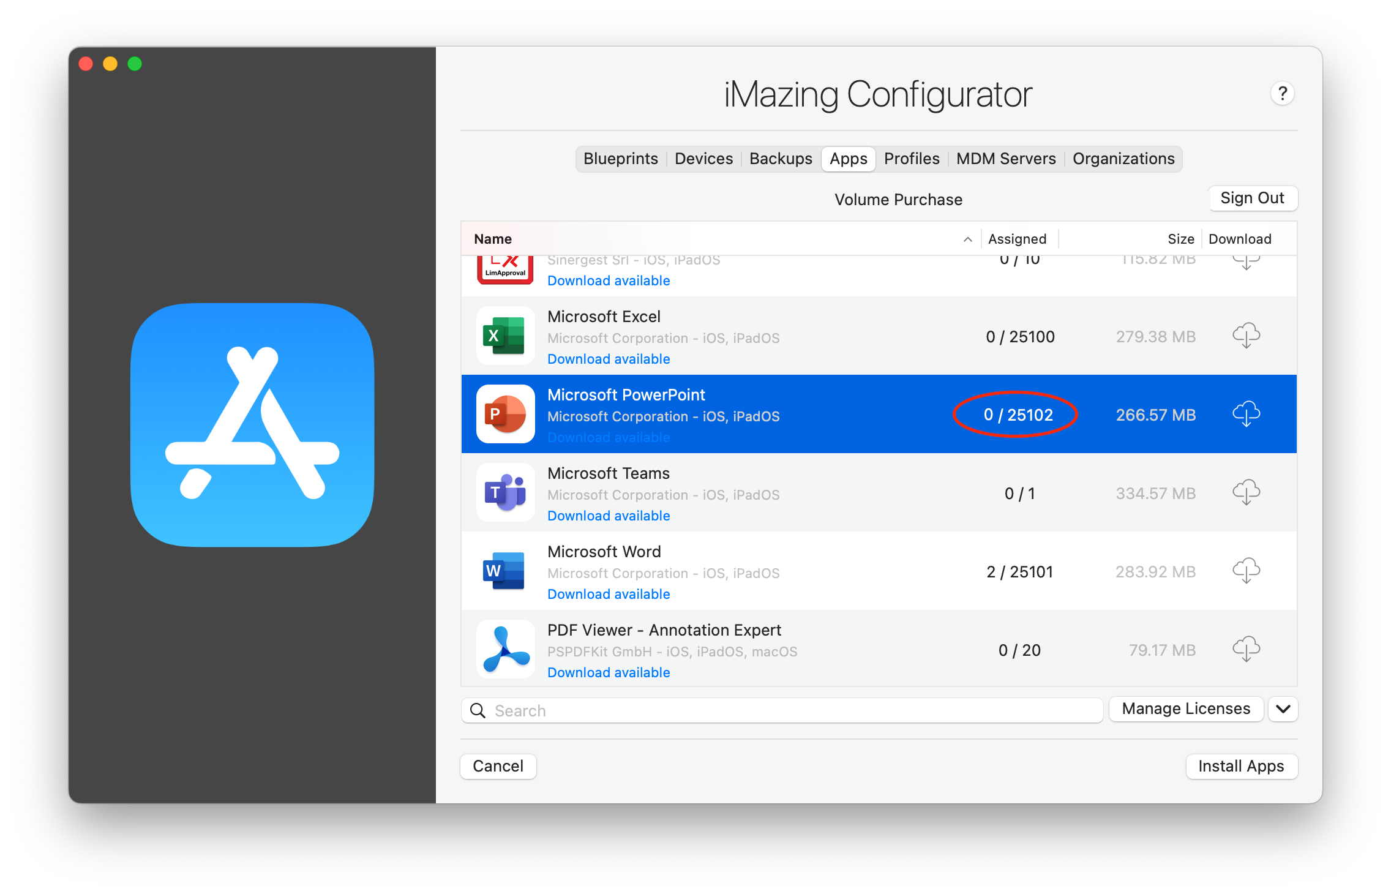1391x894 pixels.
Task: Open the MDM Servers tab
Action: point(1006,159)
